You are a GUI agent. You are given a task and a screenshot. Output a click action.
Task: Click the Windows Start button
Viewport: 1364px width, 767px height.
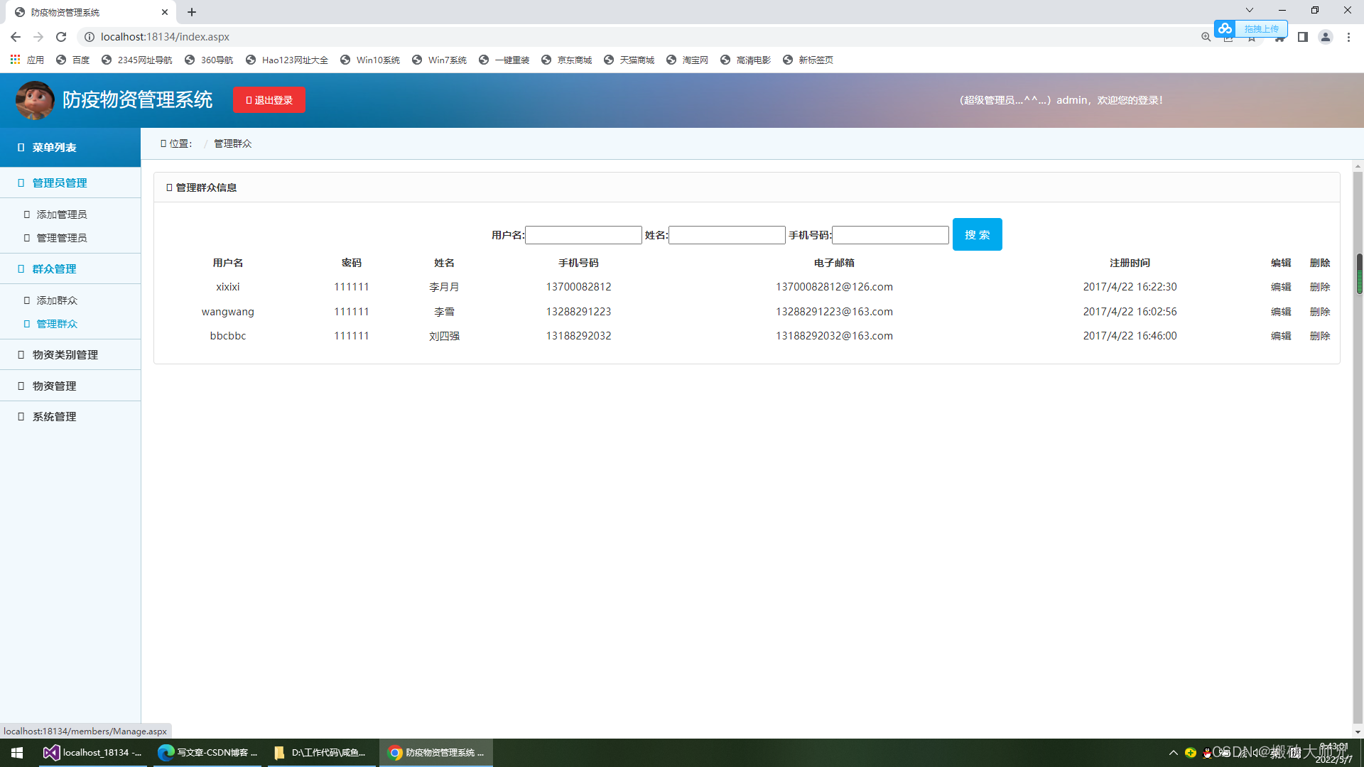coord(17,753)
